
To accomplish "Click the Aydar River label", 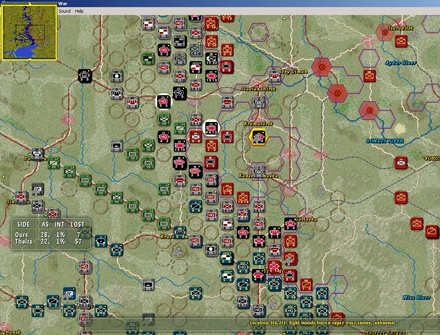I will point(401,63).
